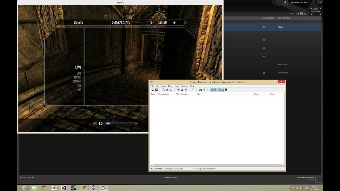Click the Find binoculars icon
This screenshot has width=340, height=191.
point(200,90)
